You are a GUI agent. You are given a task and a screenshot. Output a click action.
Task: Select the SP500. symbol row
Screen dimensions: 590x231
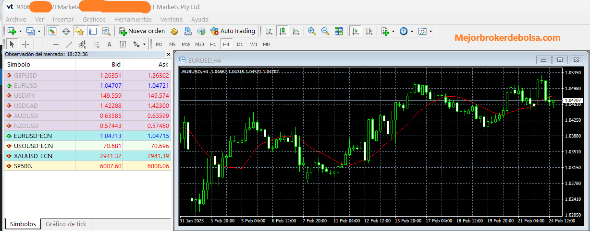[87, 166]
